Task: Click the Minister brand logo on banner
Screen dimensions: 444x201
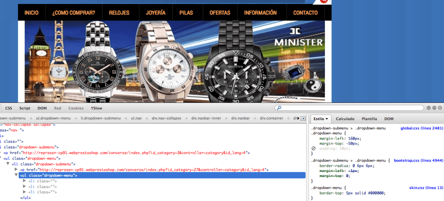Action: [299, 37]
